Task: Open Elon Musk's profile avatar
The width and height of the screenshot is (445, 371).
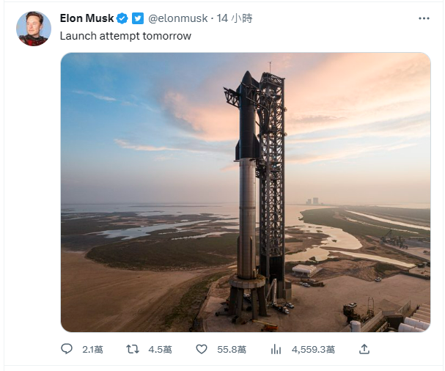Action: pyautogui.click(x=34, y=29)
